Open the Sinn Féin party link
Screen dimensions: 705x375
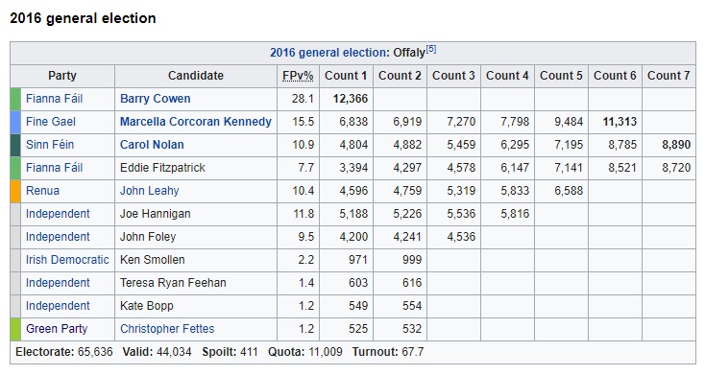click(50, 145)
